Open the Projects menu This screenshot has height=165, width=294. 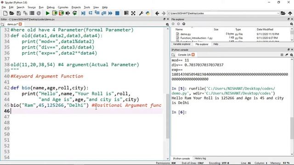click(x=76, y=7)
